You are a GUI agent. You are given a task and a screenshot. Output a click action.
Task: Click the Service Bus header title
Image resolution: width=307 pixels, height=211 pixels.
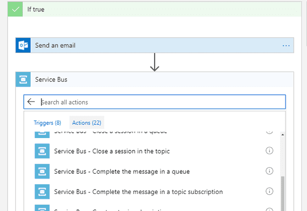51,80
